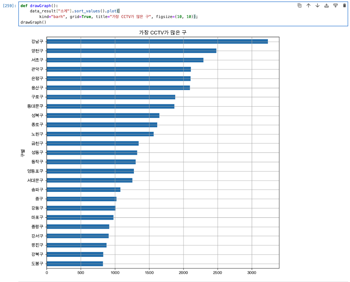The height and width of the screenshot is (282, 350).
Task: Click the 양천구 axis label
Action: point(37,51)
